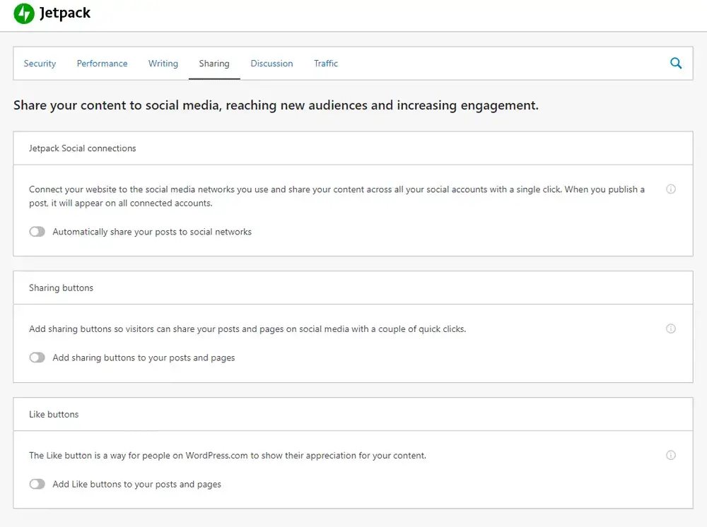Viewport: 707px width, 527px height.
Task: Click 'The Like button is a way' description
Action: click(x=228, y=456)
